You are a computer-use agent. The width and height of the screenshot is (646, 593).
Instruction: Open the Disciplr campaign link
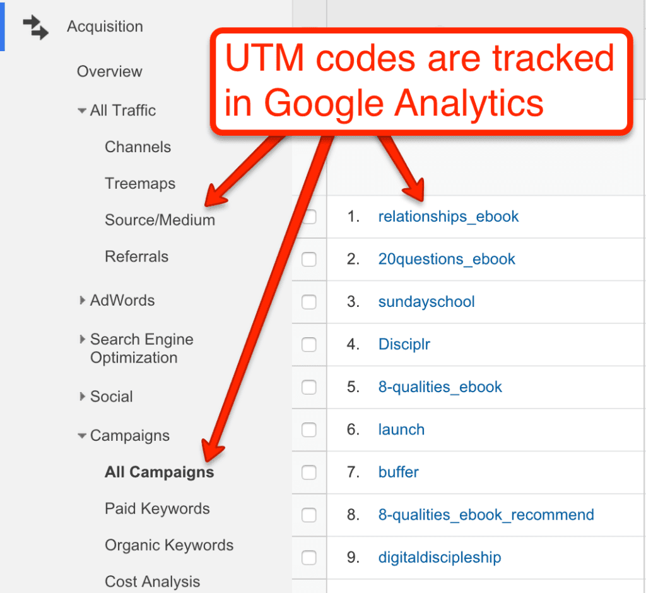point(404,345)
